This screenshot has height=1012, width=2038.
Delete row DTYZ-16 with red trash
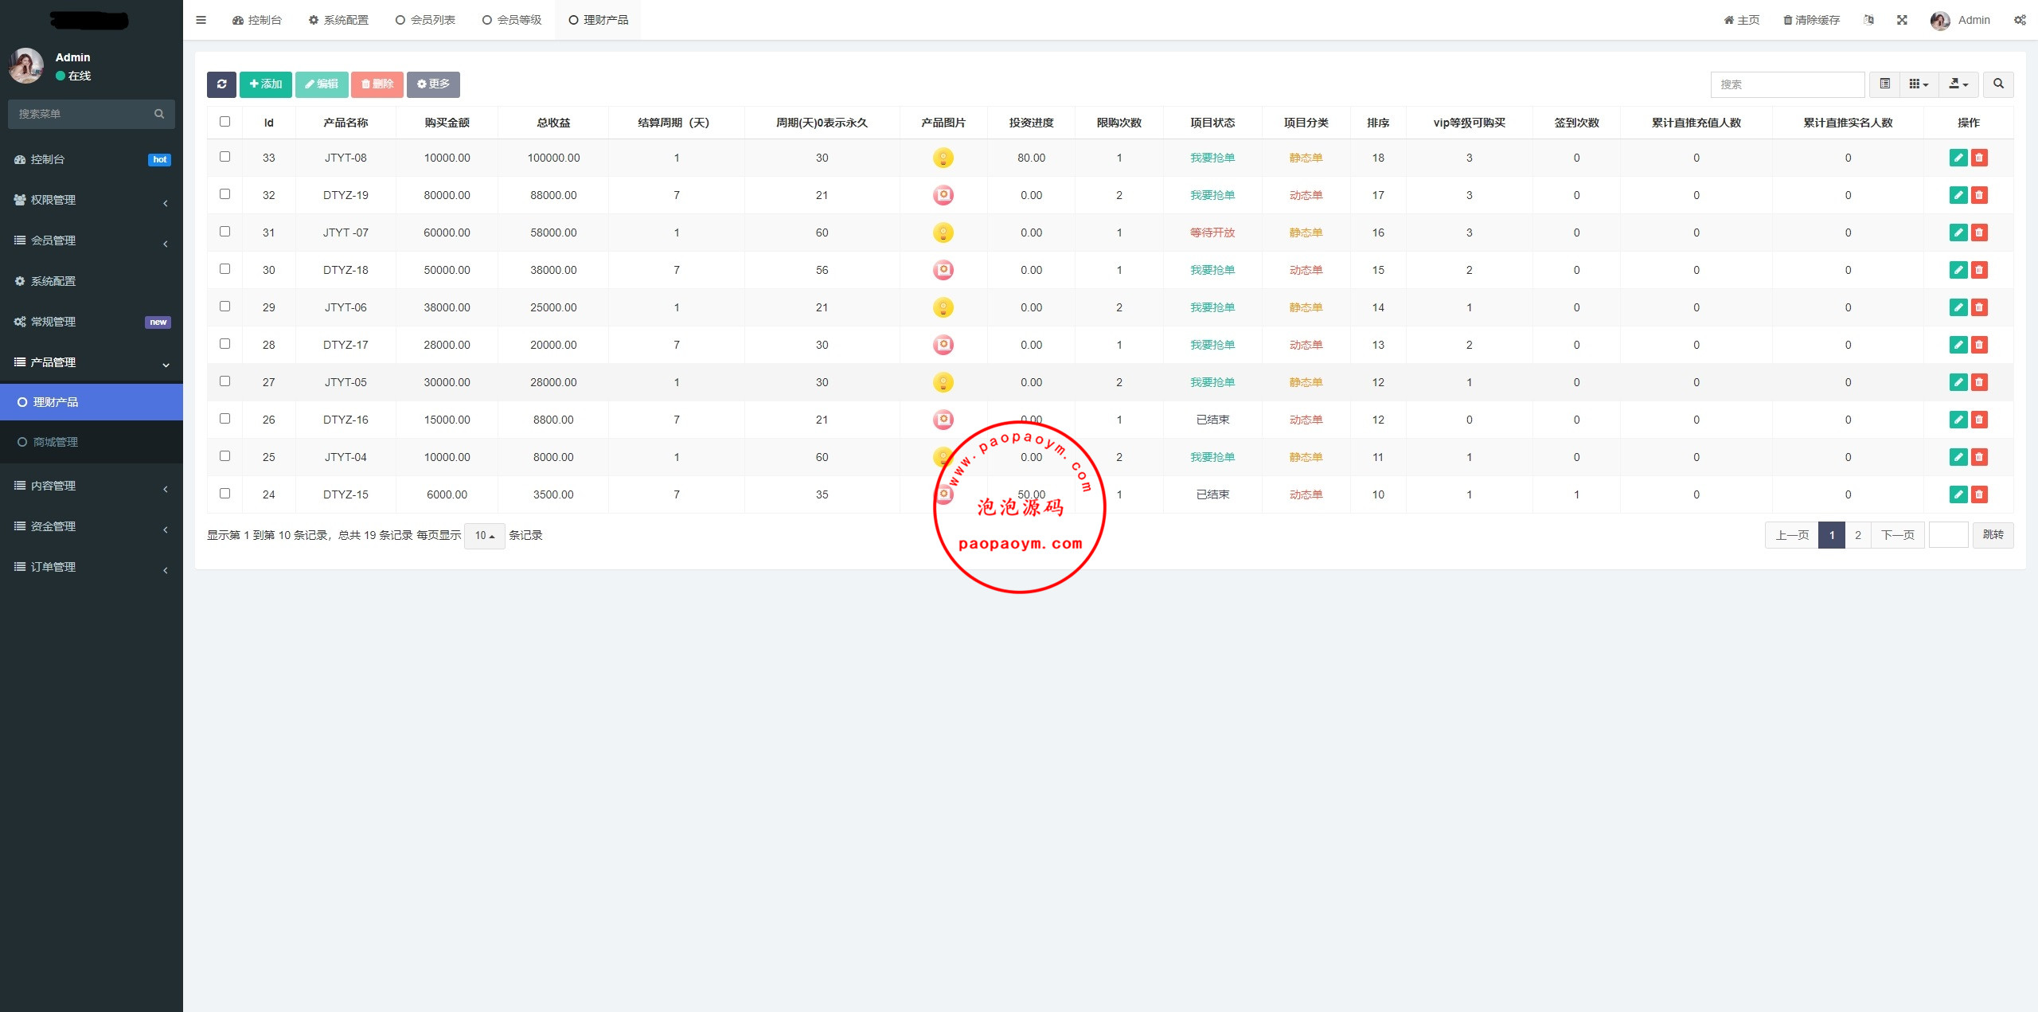[1979, 420]
